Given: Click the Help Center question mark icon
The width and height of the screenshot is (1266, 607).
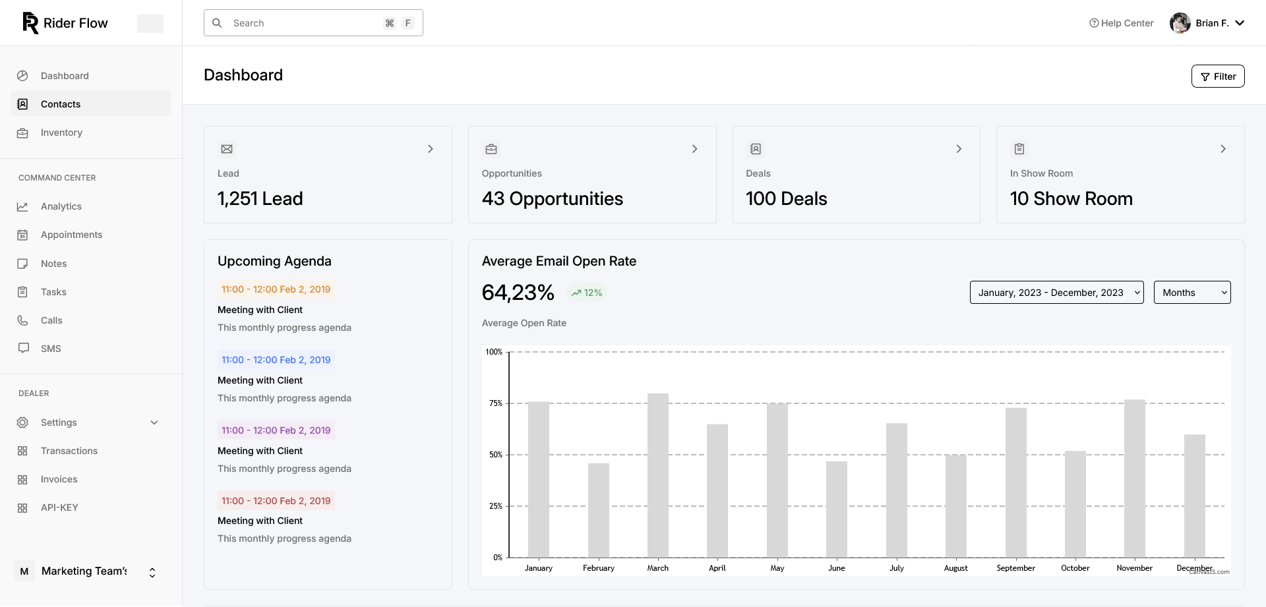Looking at the screenshot, I should coord(1094,23).
